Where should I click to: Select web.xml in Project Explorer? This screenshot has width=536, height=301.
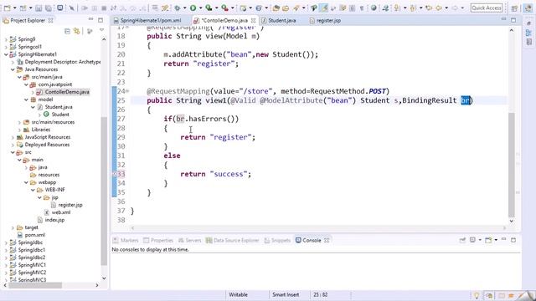pos(61,212)
